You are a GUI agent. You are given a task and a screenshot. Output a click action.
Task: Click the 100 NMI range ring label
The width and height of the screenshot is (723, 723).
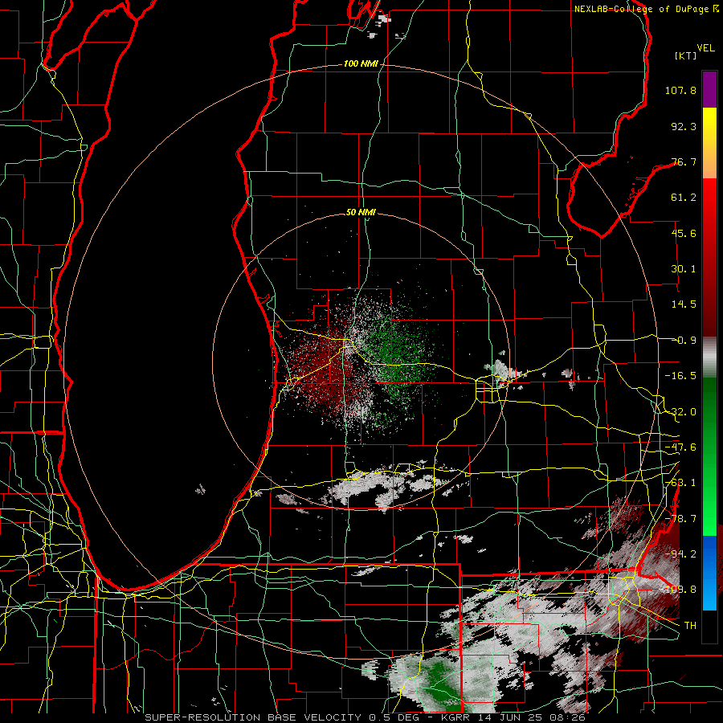point(361,63)
